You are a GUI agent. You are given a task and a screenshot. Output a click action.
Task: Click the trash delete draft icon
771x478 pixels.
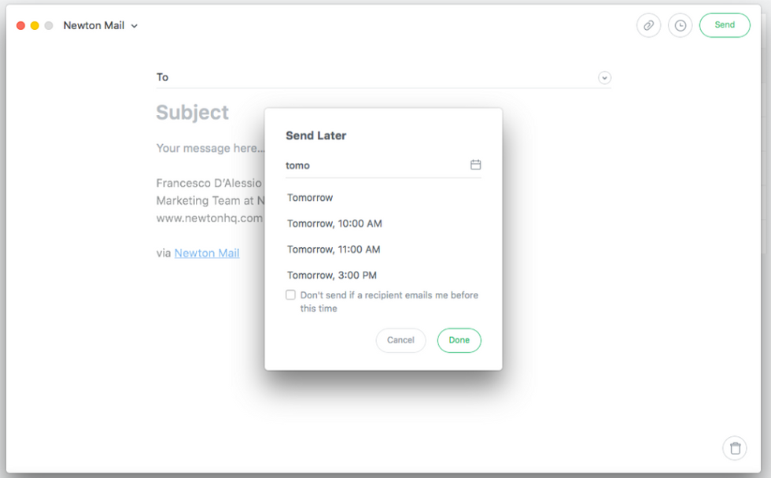pyautogui.click(x=735, y=448)
